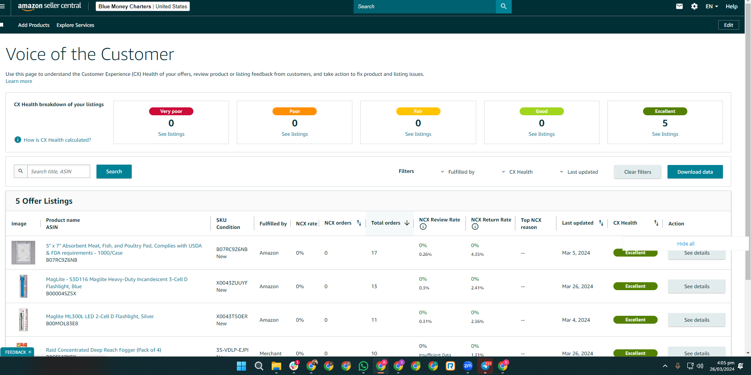Open File Explorer from taskbar
This screenshot has width=751, height=375.
(x=276, y=366)
